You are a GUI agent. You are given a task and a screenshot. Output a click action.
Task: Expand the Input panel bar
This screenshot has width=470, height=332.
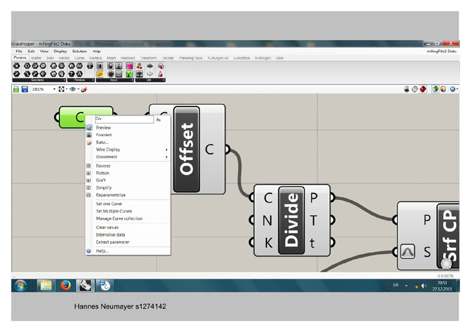pos(115,80)
